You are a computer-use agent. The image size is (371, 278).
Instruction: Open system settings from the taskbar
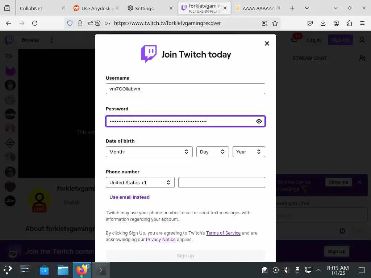[x=25, y=270]
